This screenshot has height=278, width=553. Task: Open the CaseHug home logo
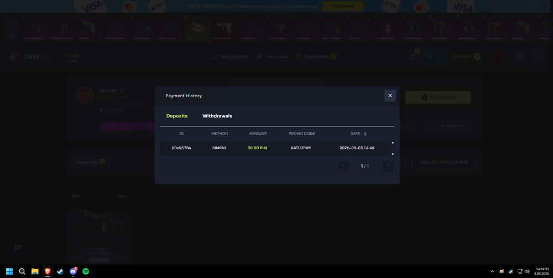click(31, 56)
